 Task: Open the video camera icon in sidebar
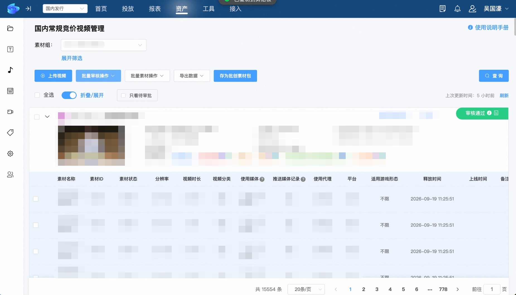(x=10, y=112)
